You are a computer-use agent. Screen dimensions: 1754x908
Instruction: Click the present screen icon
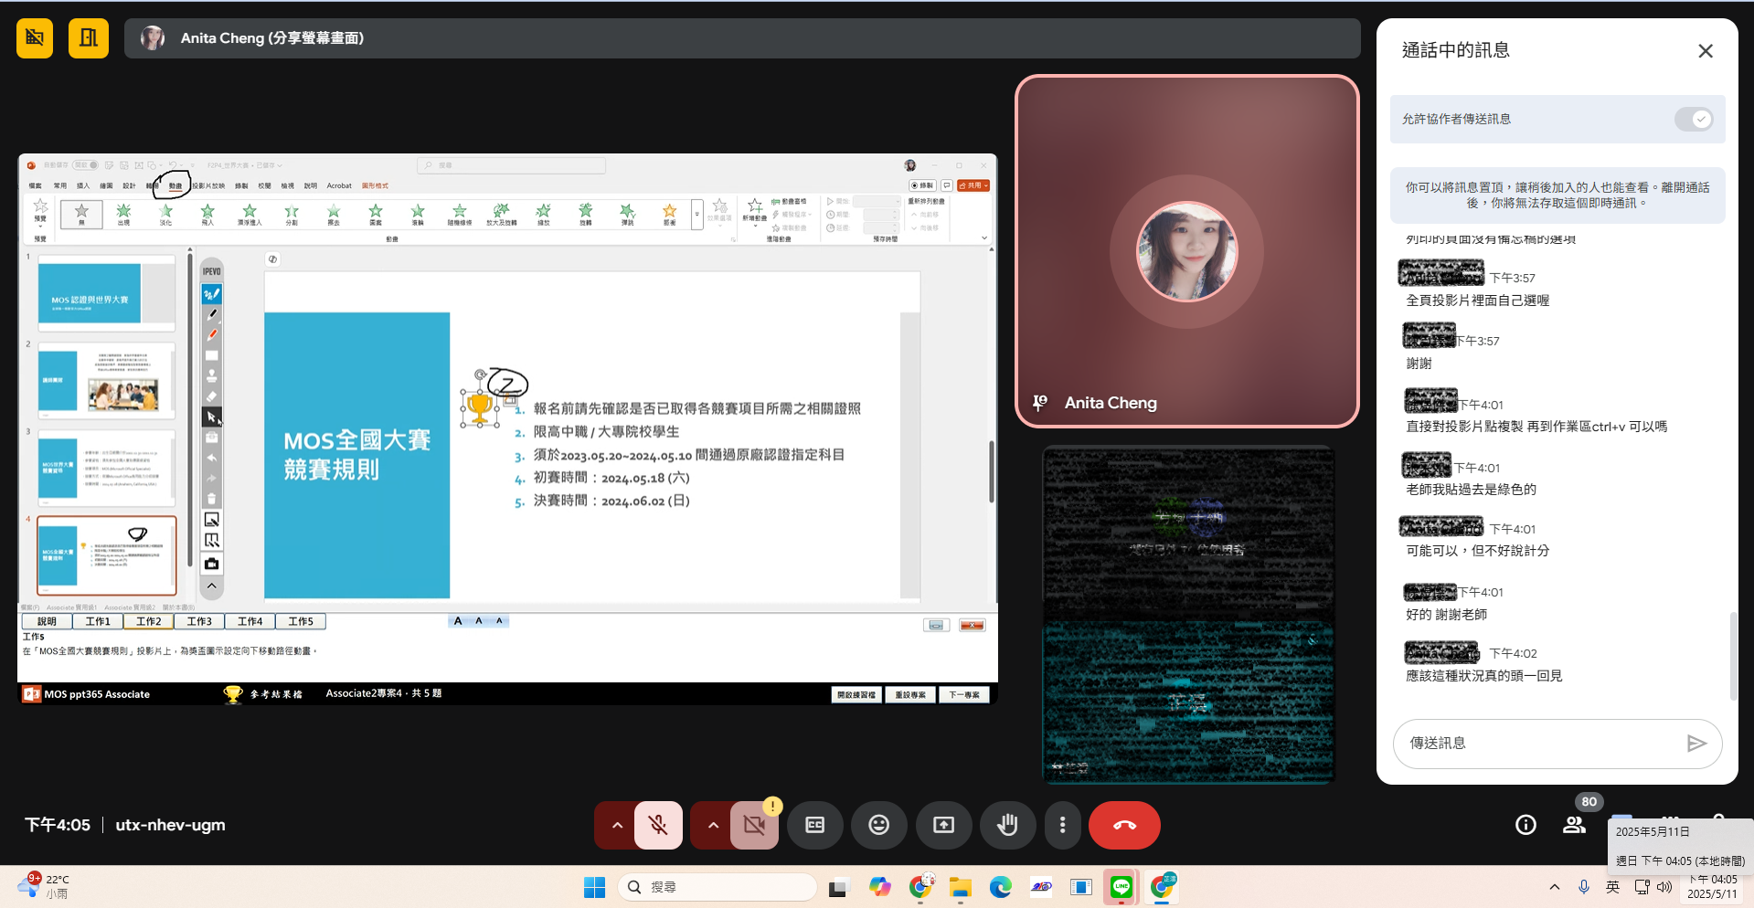[x=943, y=825]
